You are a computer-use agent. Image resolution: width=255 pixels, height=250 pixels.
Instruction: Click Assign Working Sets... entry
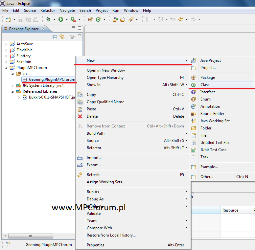[132, 182]
